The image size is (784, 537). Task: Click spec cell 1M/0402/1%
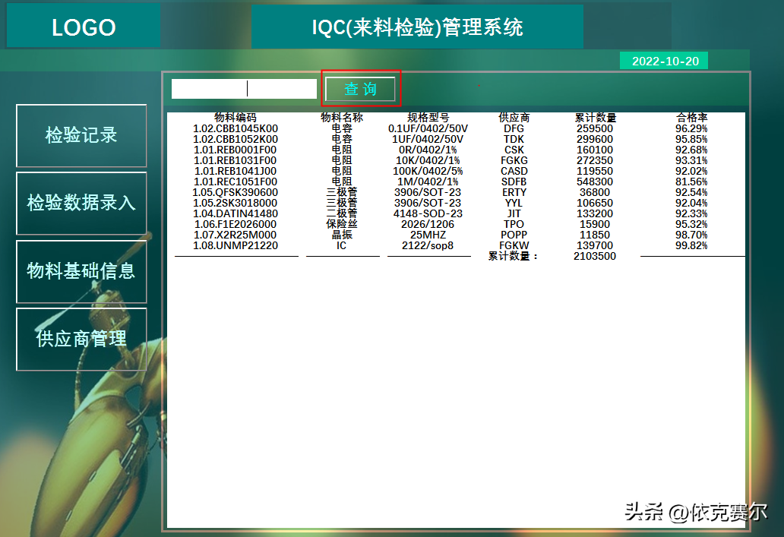click(428, 182)
